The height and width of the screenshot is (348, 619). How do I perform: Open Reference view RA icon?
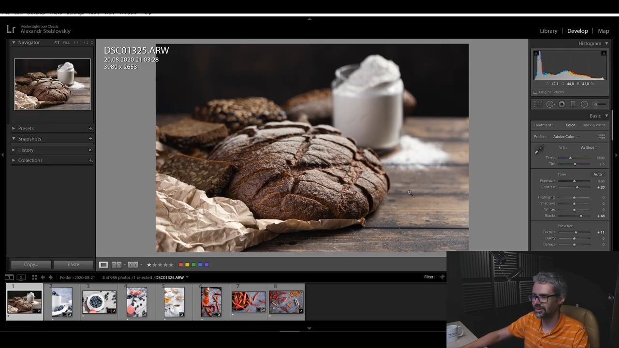117,265
